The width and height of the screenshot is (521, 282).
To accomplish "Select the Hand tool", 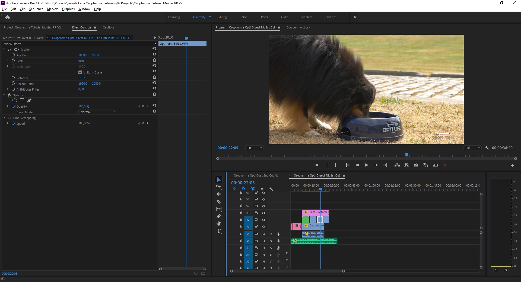I will 219,223.
